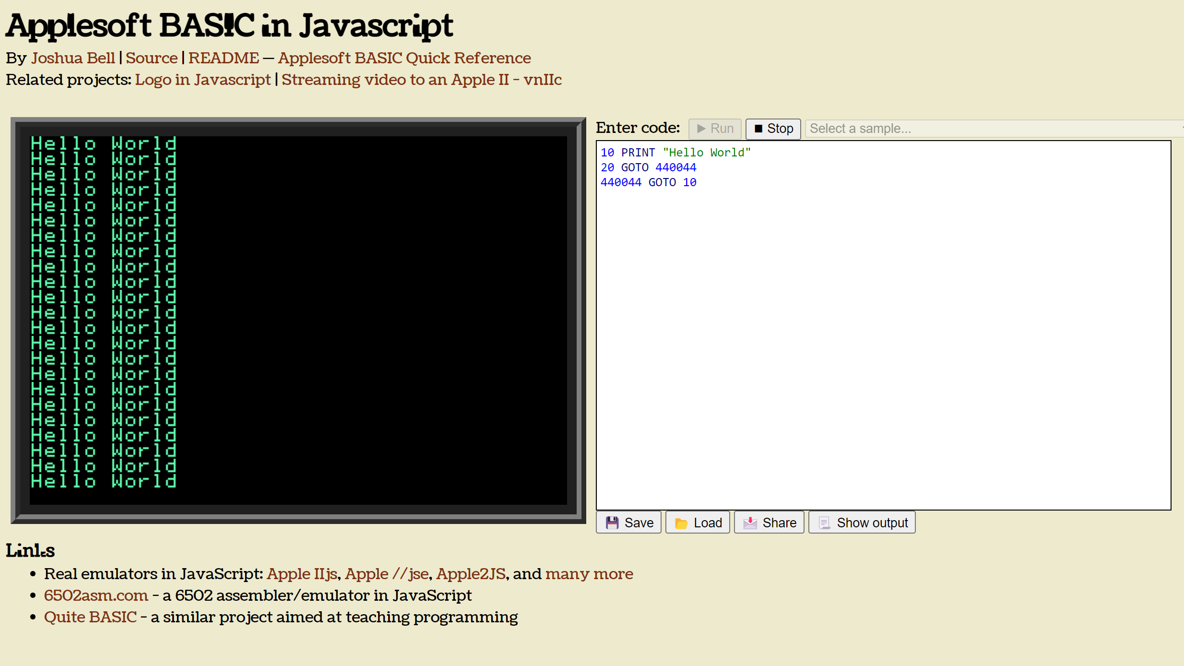Open Applesoft BASIC Quick Reference link
This screenshot has height=666, width=1184.
click(404, 58)
